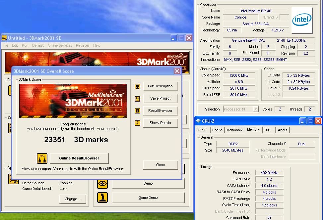Click the Intel logo in CPU-Z
The width and height of the screenshot is (323, 220).
click(302, 20)
